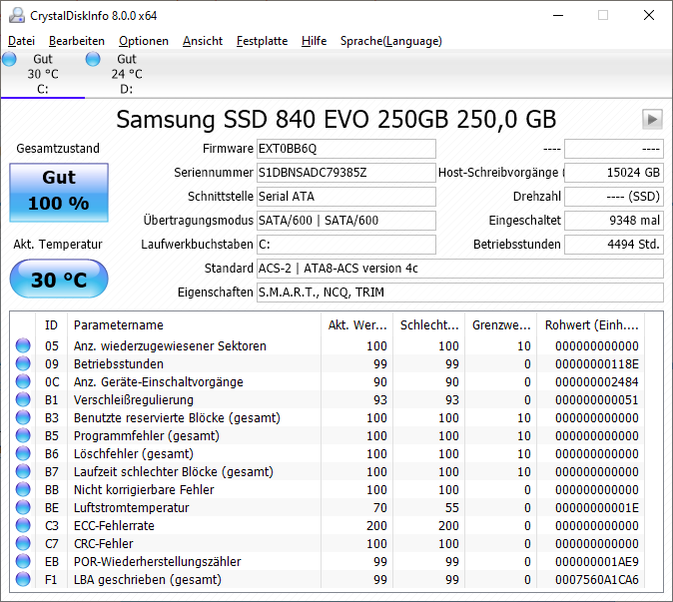
Task: Click status icon of row 0C Geräte-Einschaltvorgänge
Action: pos(23,381)
